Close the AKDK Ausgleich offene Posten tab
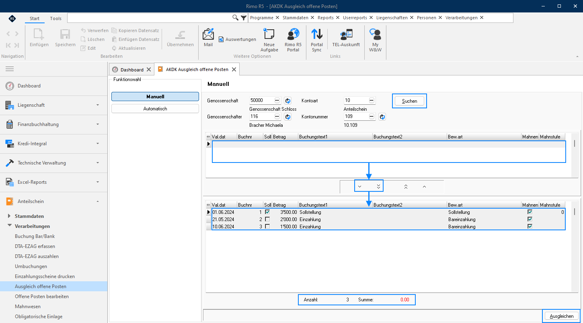This screenshot has height=323, width=583. [234, 69]
